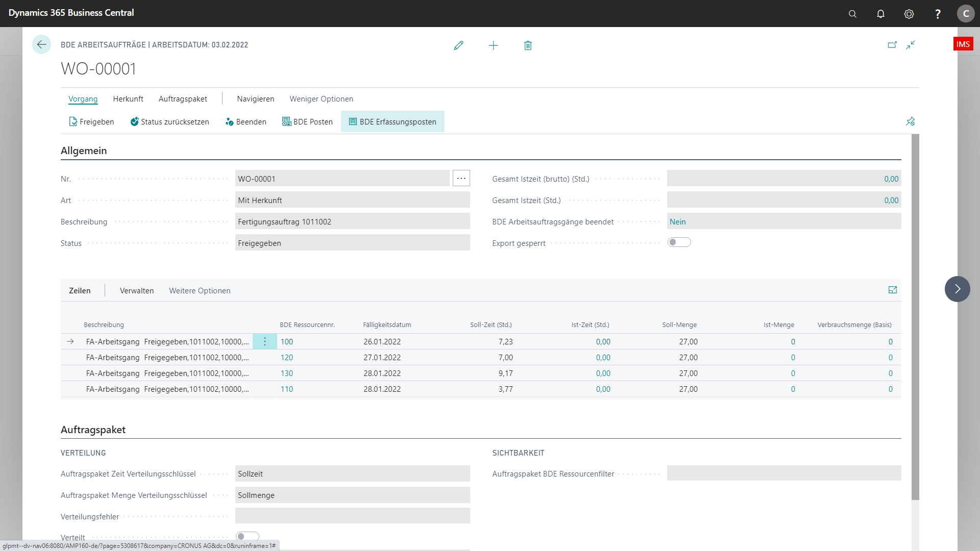The image size is (980, 551).
Task: Click Verbrauchsmenge value for resource 130
Action: pos(891,373)
